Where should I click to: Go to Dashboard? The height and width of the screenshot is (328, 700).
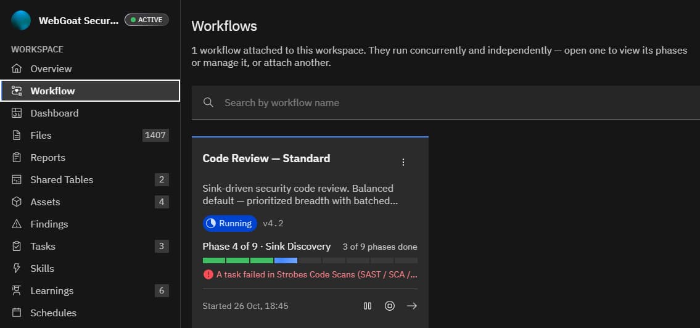pyautogui.click(x=90, y=113)
